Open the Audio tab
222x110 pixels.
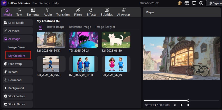(48, 12)
